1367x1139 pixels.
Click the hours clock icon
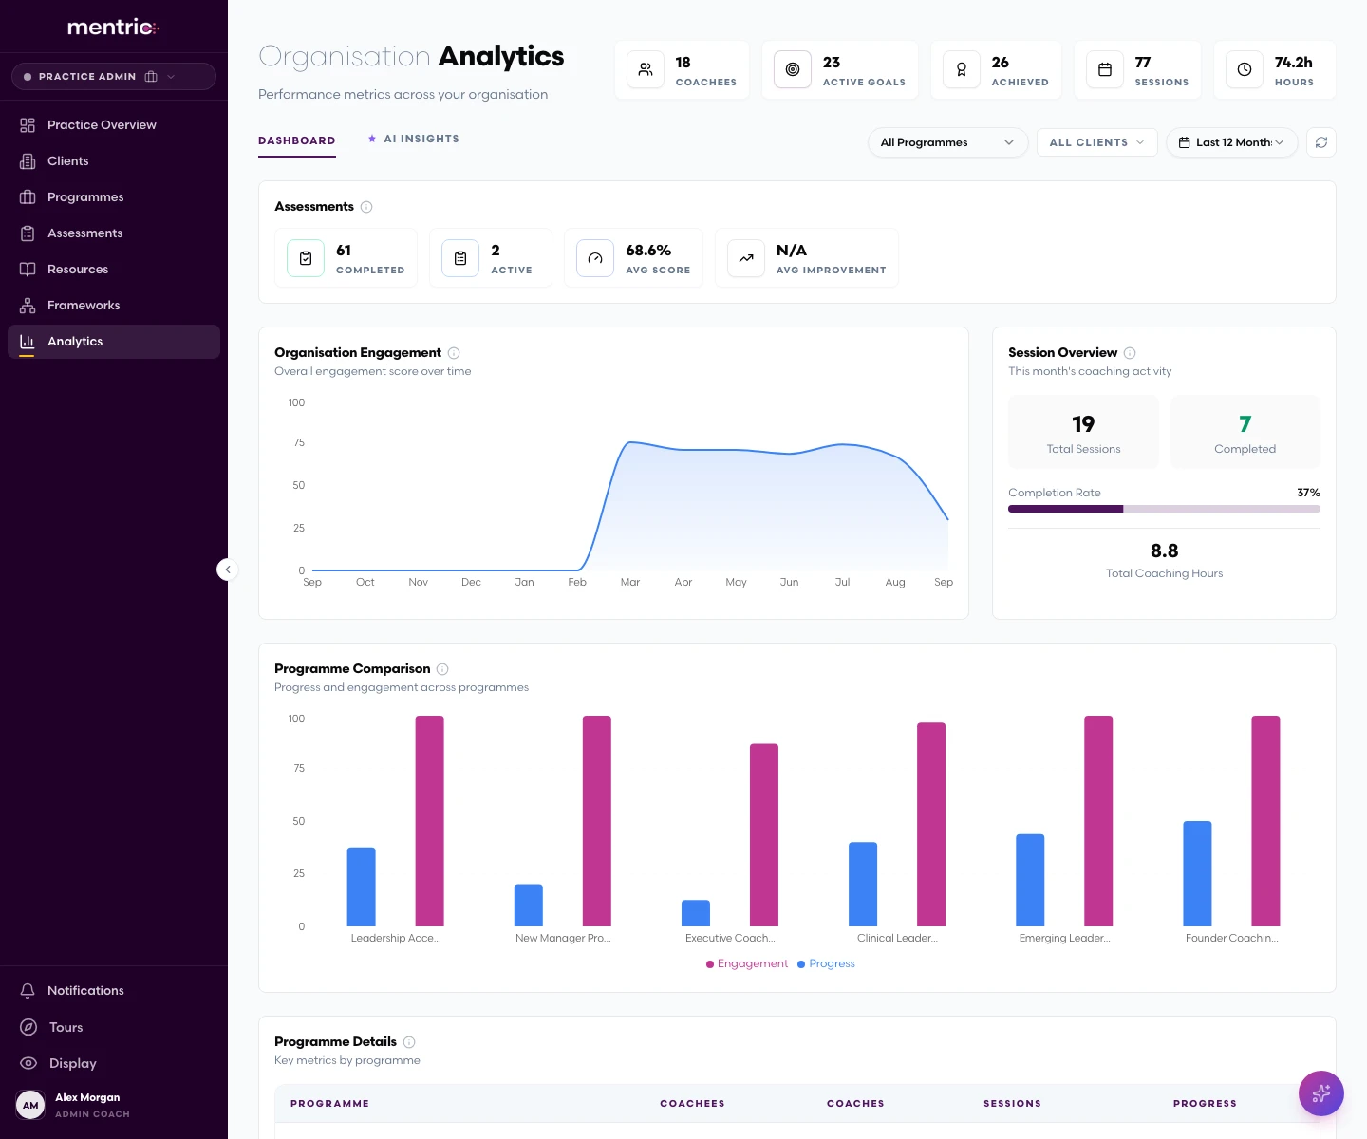(x=1245, y=69)
